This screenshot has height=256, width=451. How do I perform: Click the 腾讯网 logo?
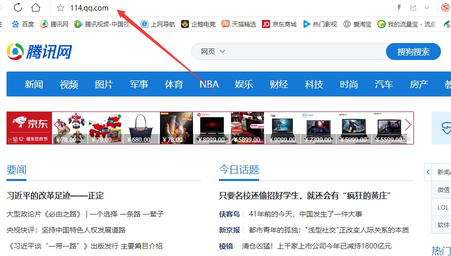click(39, 52)
